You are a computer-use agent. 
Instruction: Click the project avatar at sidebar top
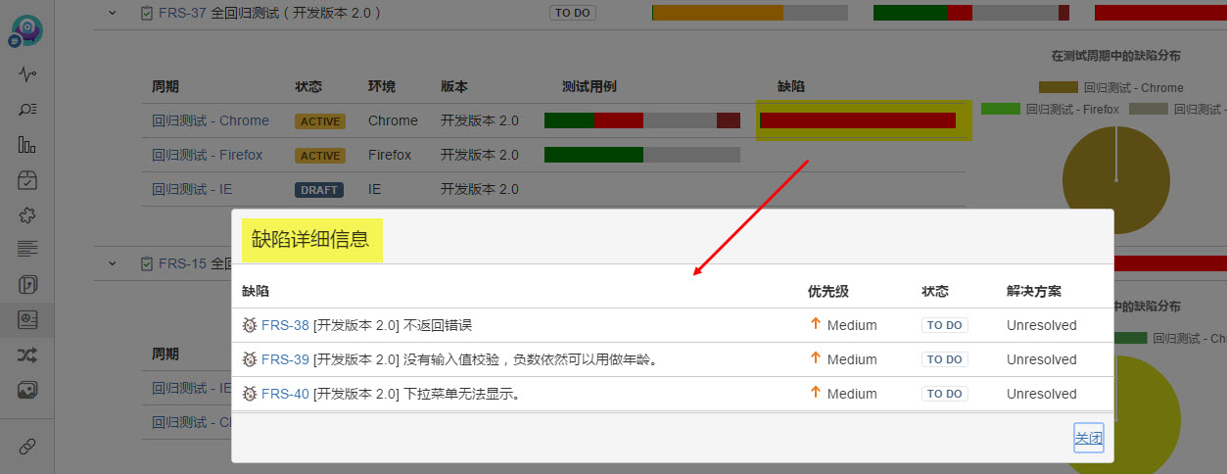click(25, 29)
